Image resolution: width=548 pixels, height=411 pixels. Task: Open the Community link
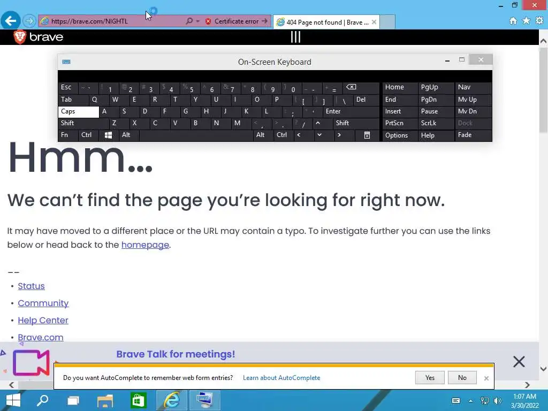click(x=43, y=303)
